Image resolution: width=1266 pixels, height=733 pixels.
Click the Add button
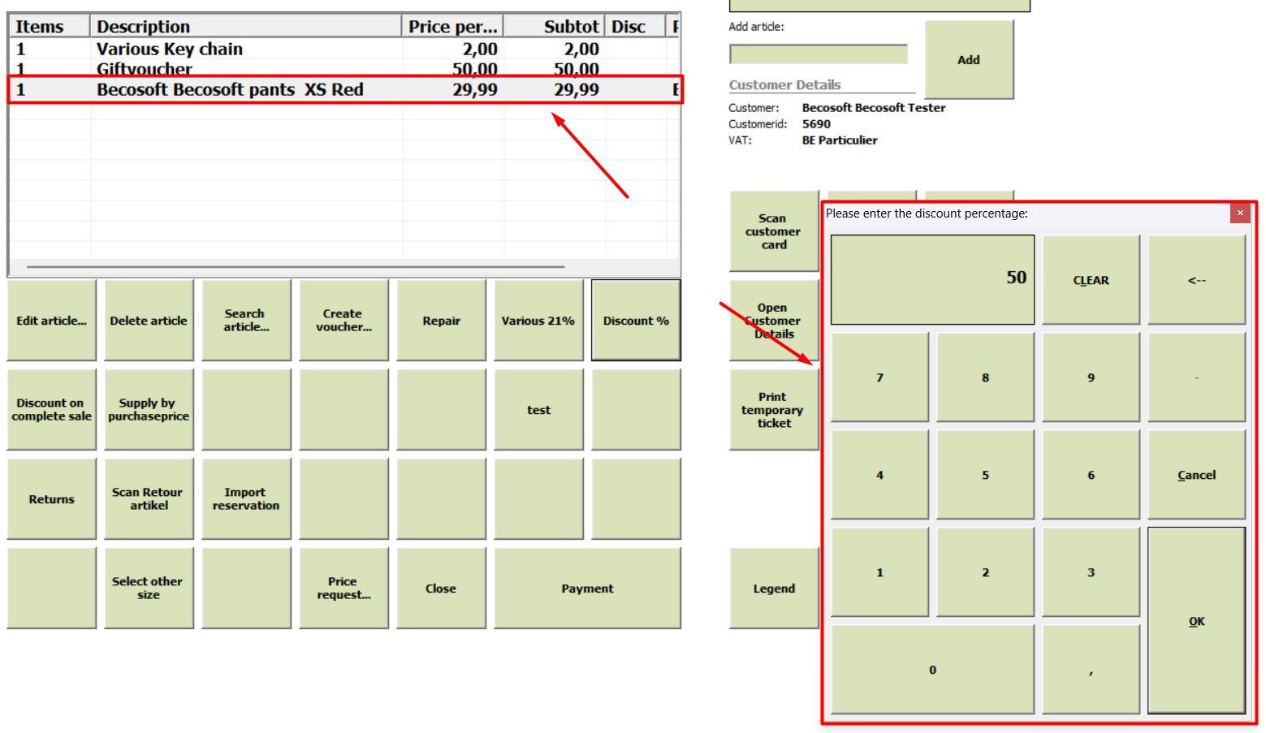pos(969,60)
